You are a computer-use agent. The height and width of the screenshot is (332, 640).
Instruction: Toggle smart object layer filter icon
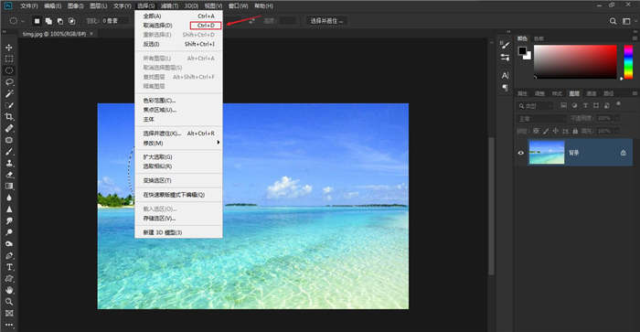point(607,105)
